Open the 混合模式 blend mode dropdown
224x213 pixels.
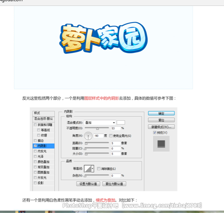point(100,123)
